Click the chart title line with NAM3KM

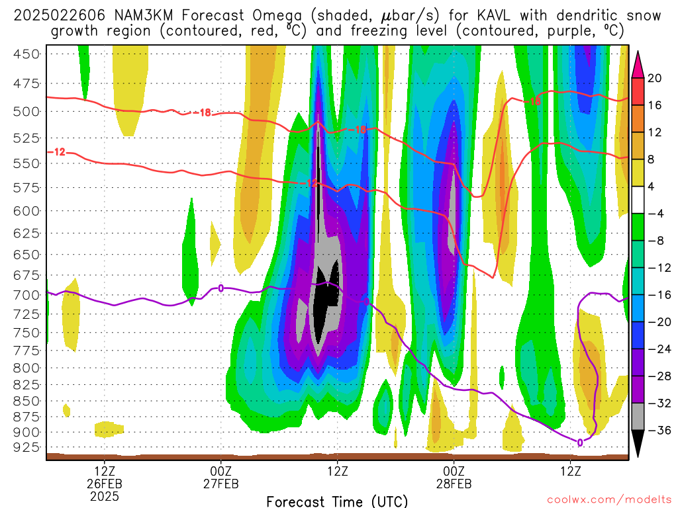point(337,16)
